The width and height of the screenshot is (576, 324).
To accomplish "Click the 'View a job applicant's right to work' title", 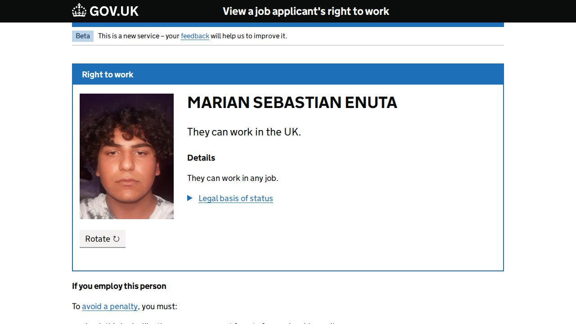I will pyautogui.click(x=306, y=11).
